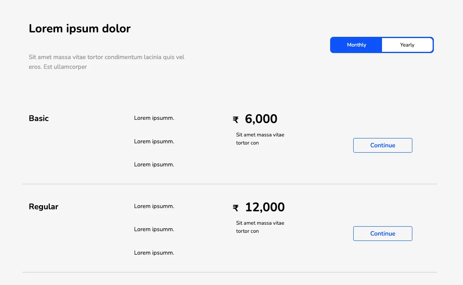Switch to Yearly billing
The width and height of the screenshot is (463, 285).
407,45
